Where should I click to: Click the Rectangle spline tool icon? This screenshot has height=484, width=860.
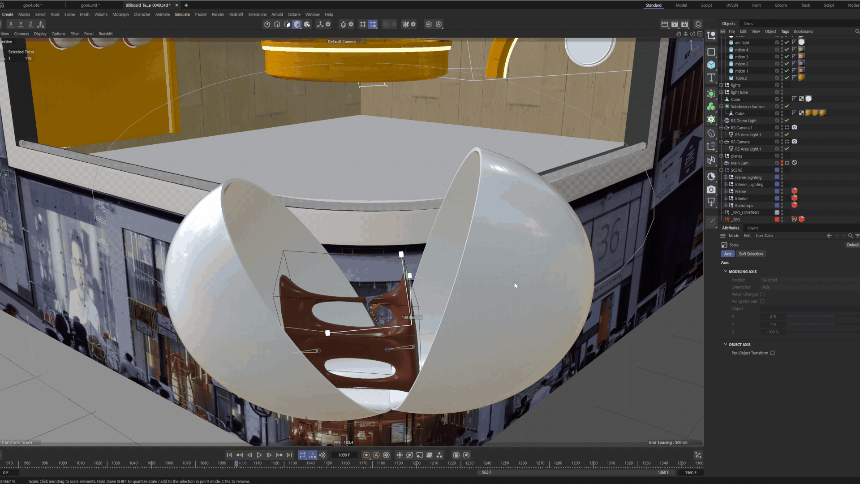coord(711,52)
